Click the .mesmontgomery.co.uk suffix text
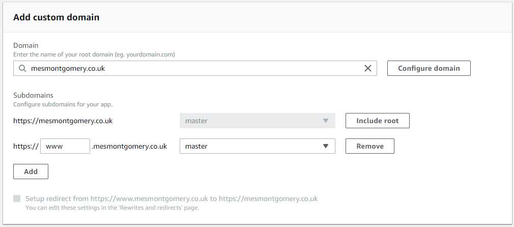 [129, 147]
